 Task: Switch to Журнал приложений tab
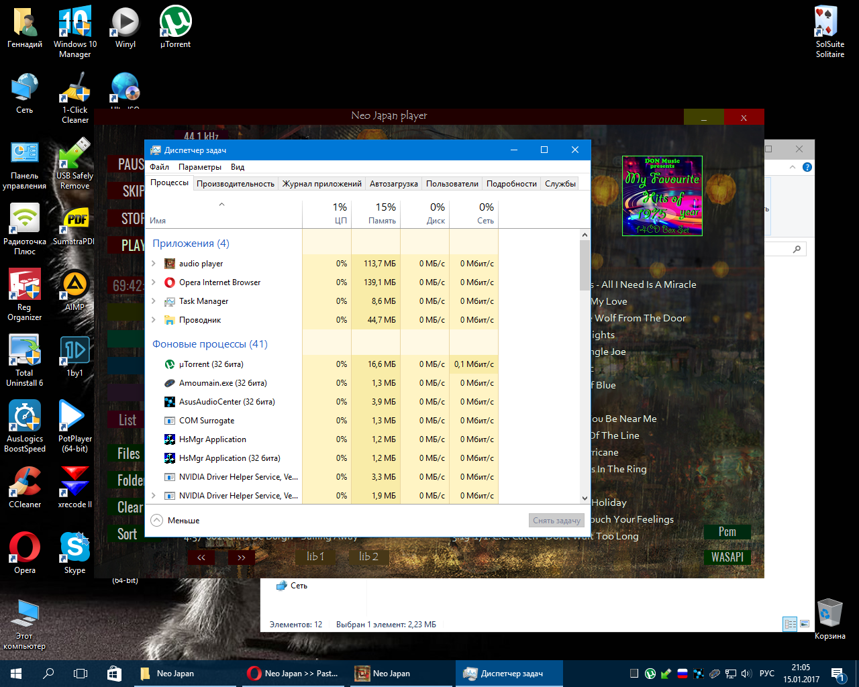point(322,184)
